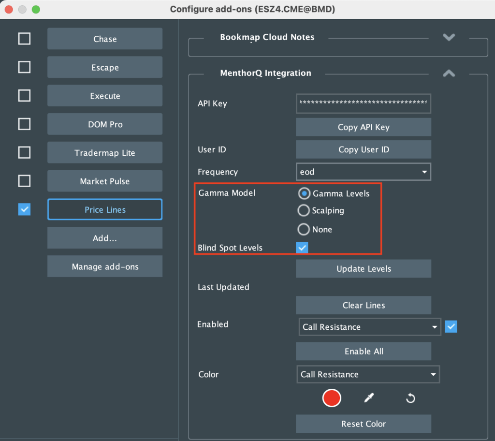The width and height of the screenshot is (495, 441).
Task: Click the Clear Lines button
Action: (364, 305)
